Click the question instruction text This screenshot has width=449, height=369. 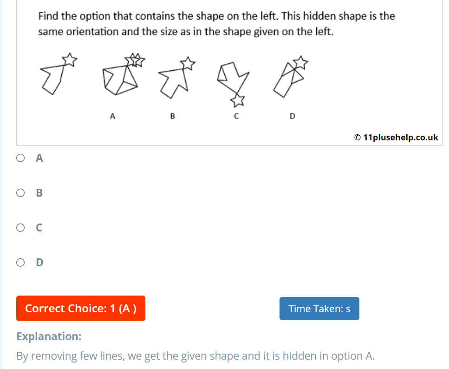tap(215, 23)
